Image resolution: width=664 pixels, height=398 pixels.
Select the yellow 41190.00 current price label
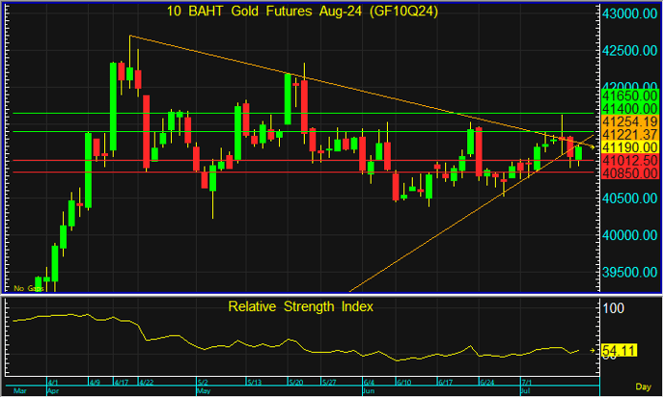[x=630, y=148]
